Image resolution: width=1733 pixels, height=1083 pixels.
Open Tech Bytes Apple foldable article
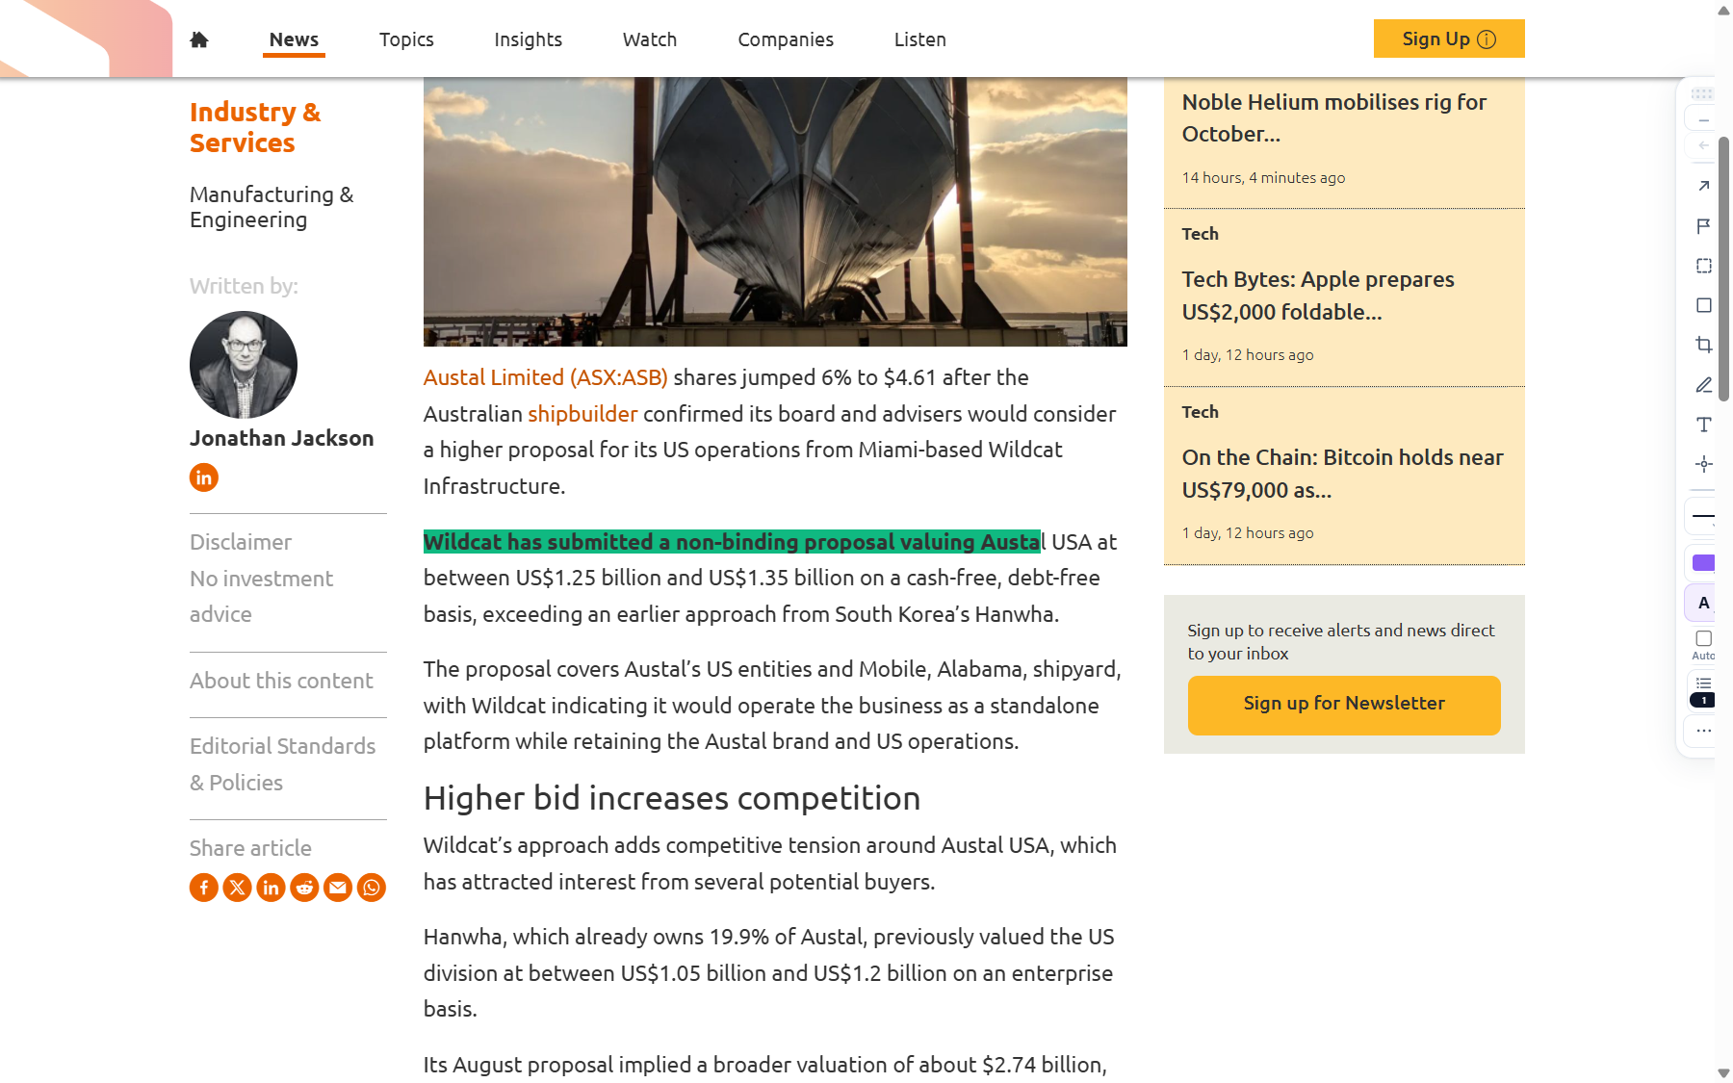1318,296
